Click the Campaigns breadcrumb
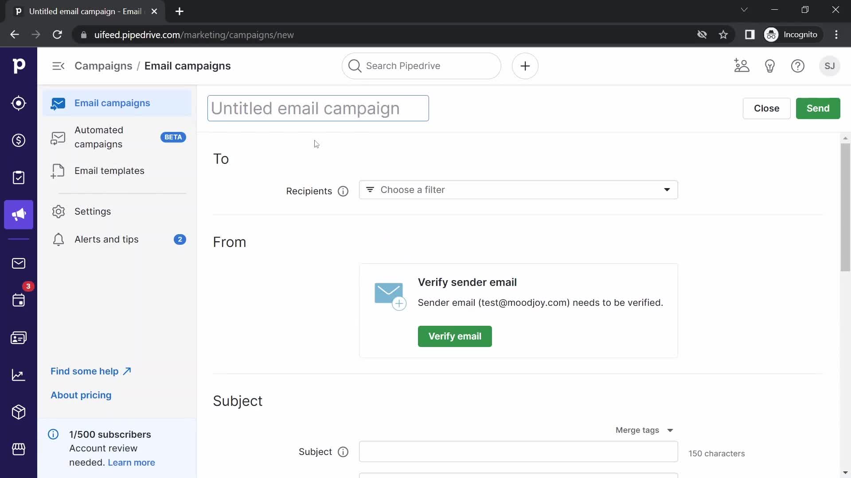The width and height of the screenshot is (851, 478). 103,66
